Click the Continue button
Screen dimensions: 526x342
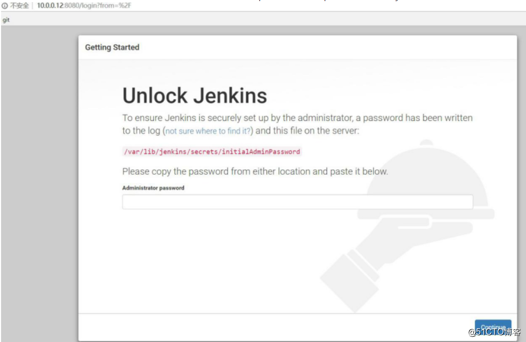coord(493,327)
